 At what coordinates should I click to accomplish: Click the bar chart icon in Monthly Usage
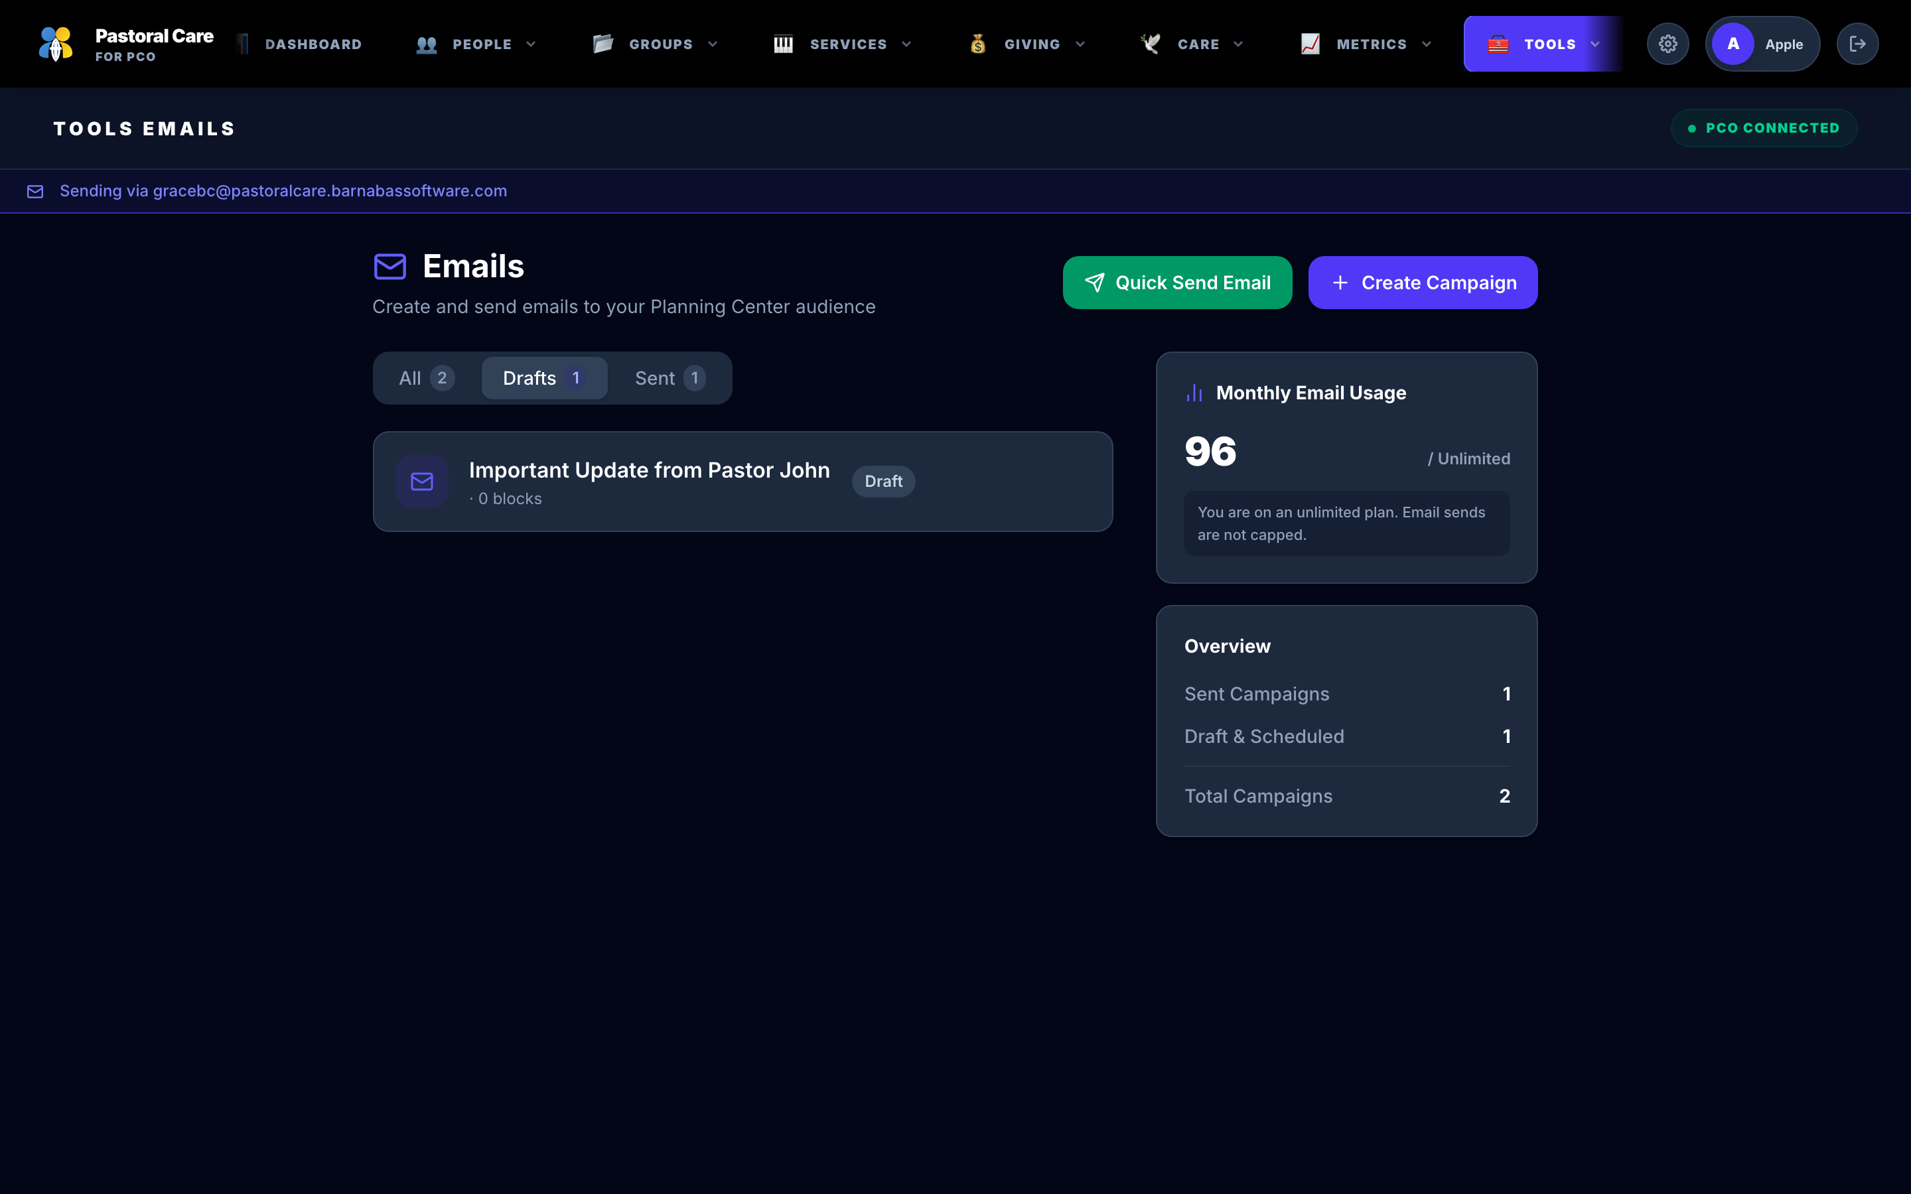tap(1194, 393)
